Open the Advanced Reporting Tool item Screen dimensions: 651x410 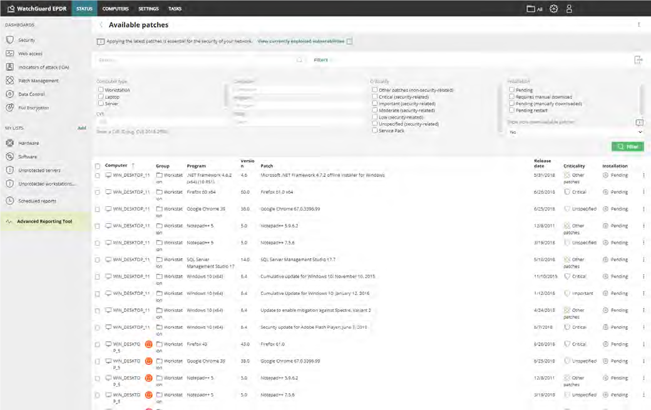coord(46,221)
